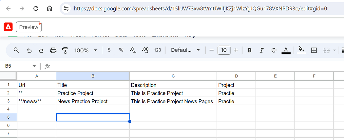The image size is (344, 140).
Task: Format cells as currency
Action: [x=109, y=50]
